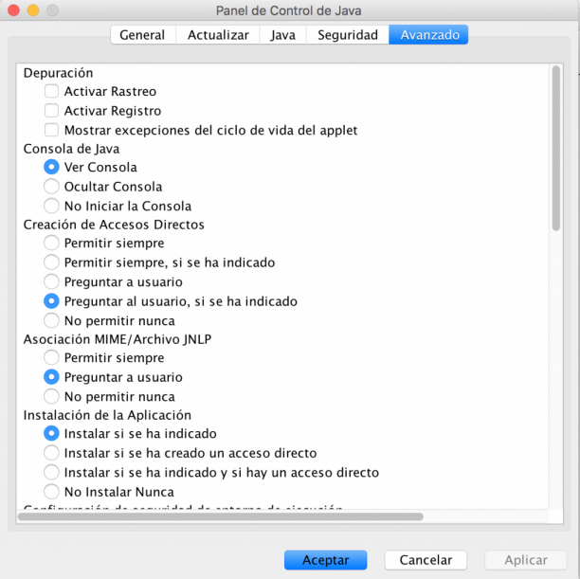Select Permitir siempre, si se ha indicado
The height and width of the screenshot is (579, 580).
[51, 262]
